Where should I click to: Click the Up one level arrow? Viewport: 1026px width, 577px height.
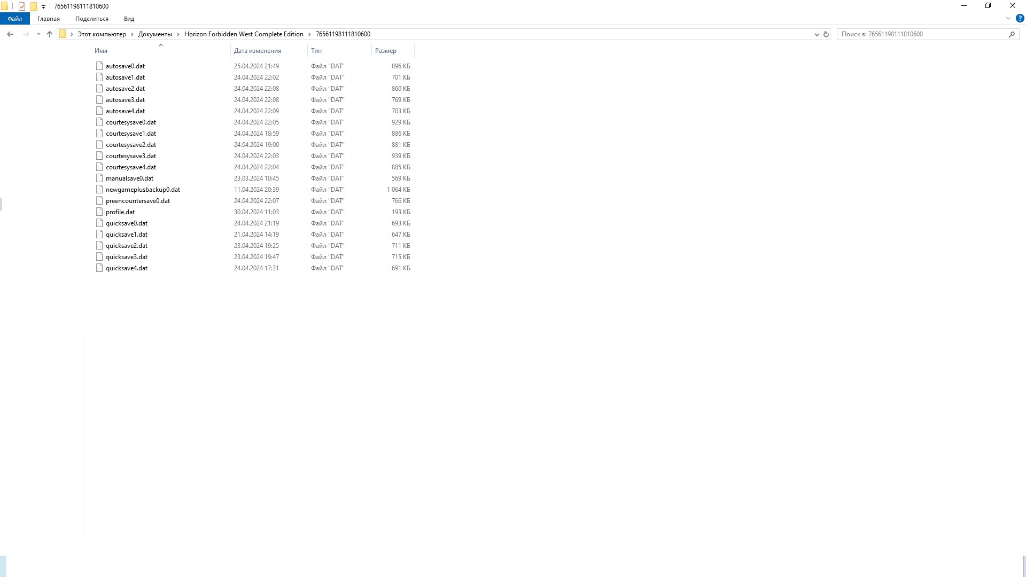[50, 34]
